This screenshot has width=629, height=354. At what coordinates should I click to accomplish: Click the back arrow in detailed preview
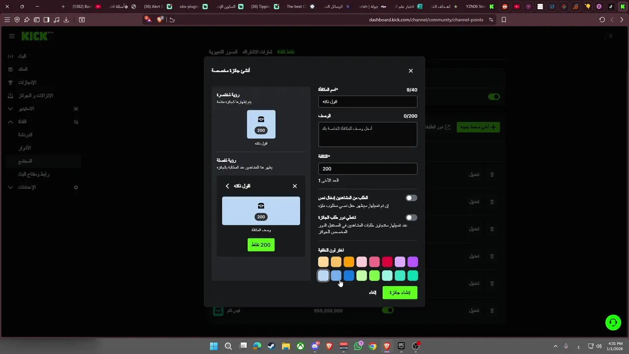coord(227,186)
